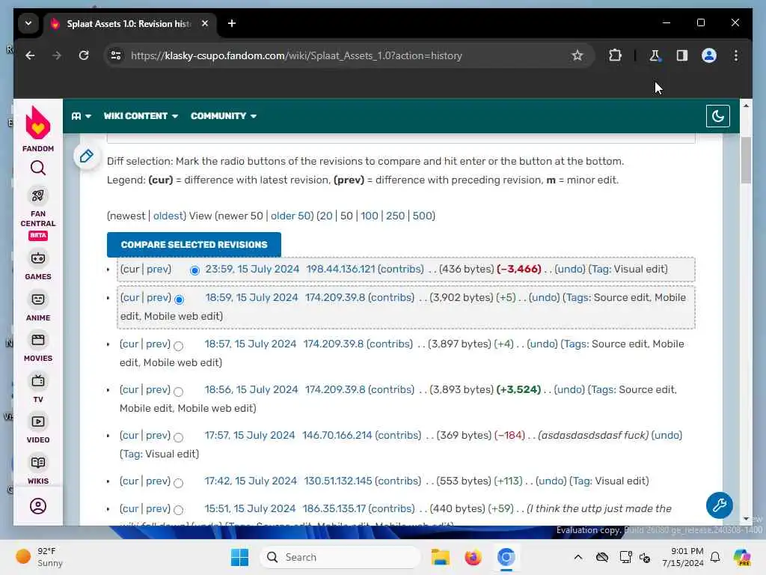
Task: Open user page for 146.70.166.214
Action: [x=337, y=435]
